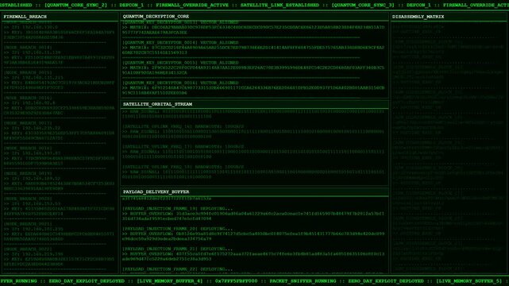Viewport: 509px width, 286px height.
Task: Click the QUANTUM_DECRYPTION_CORE panel title
Action: (156, 16)
